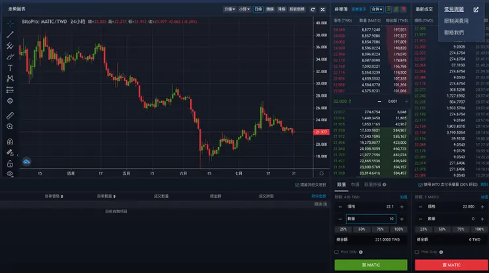This screenshot has height=273, width=489.
Task: Expand chart to fullscreen
Action: (322, 9)
